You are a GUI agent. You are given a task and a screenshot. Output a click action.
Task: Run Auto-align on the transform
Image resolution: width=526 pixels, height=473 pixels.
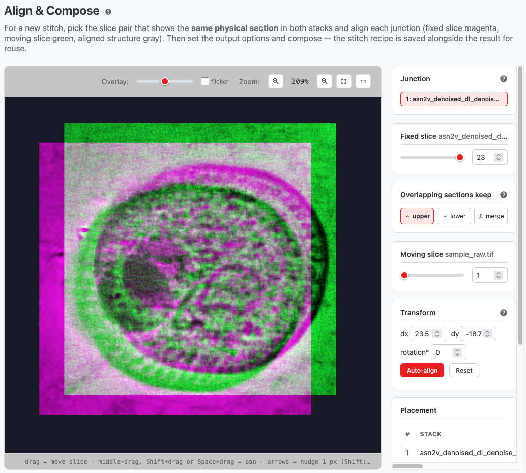click(422, 370)
